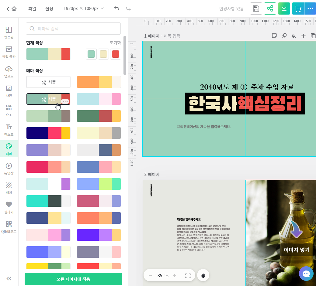
Task: Redo the last undone change
Action: (128, 9)
